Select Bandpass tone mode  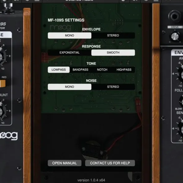(80, 70)
